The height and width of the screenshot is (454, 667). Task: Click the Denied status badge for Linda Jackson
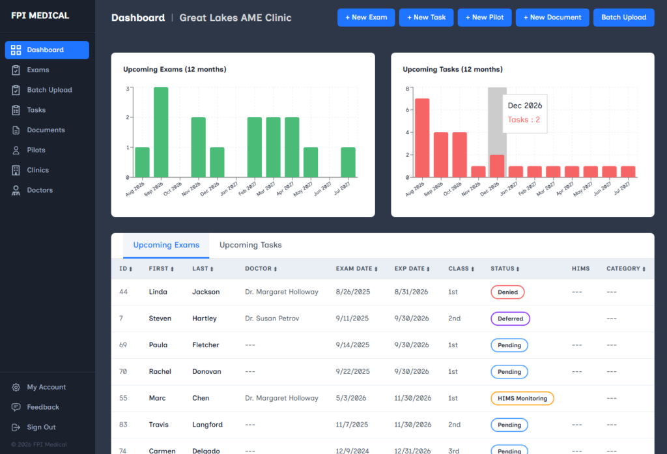pyautogui.click(x=507, y=292)
